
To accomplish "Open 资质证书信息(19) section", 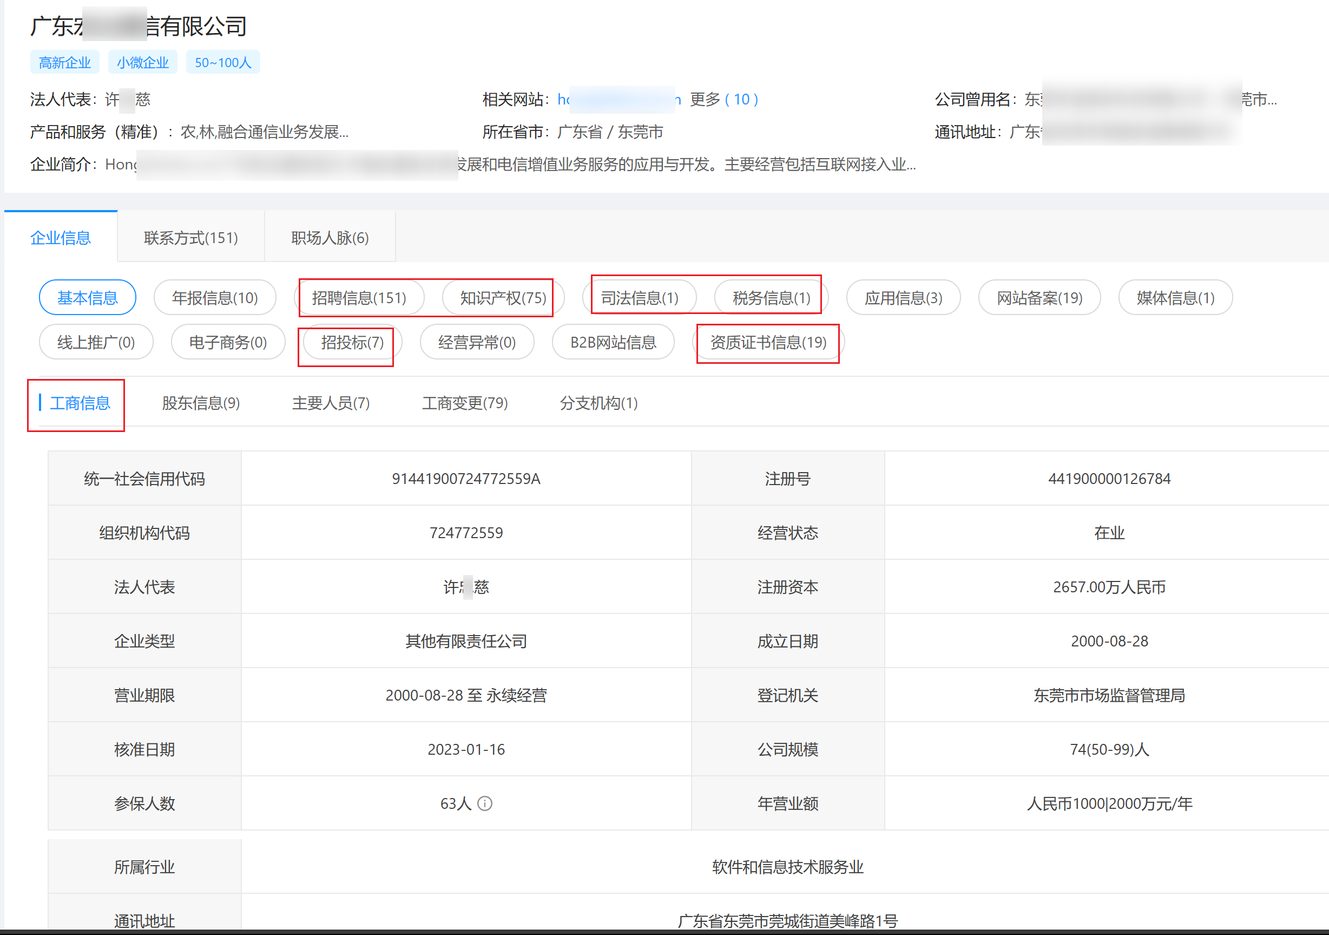I will coord(768,342).
